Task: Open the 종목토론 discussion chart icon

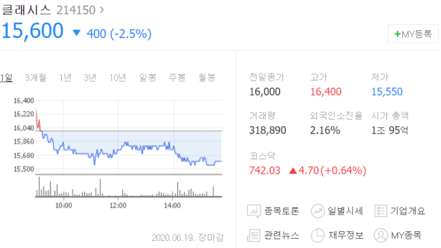Action: pos(253,211)
